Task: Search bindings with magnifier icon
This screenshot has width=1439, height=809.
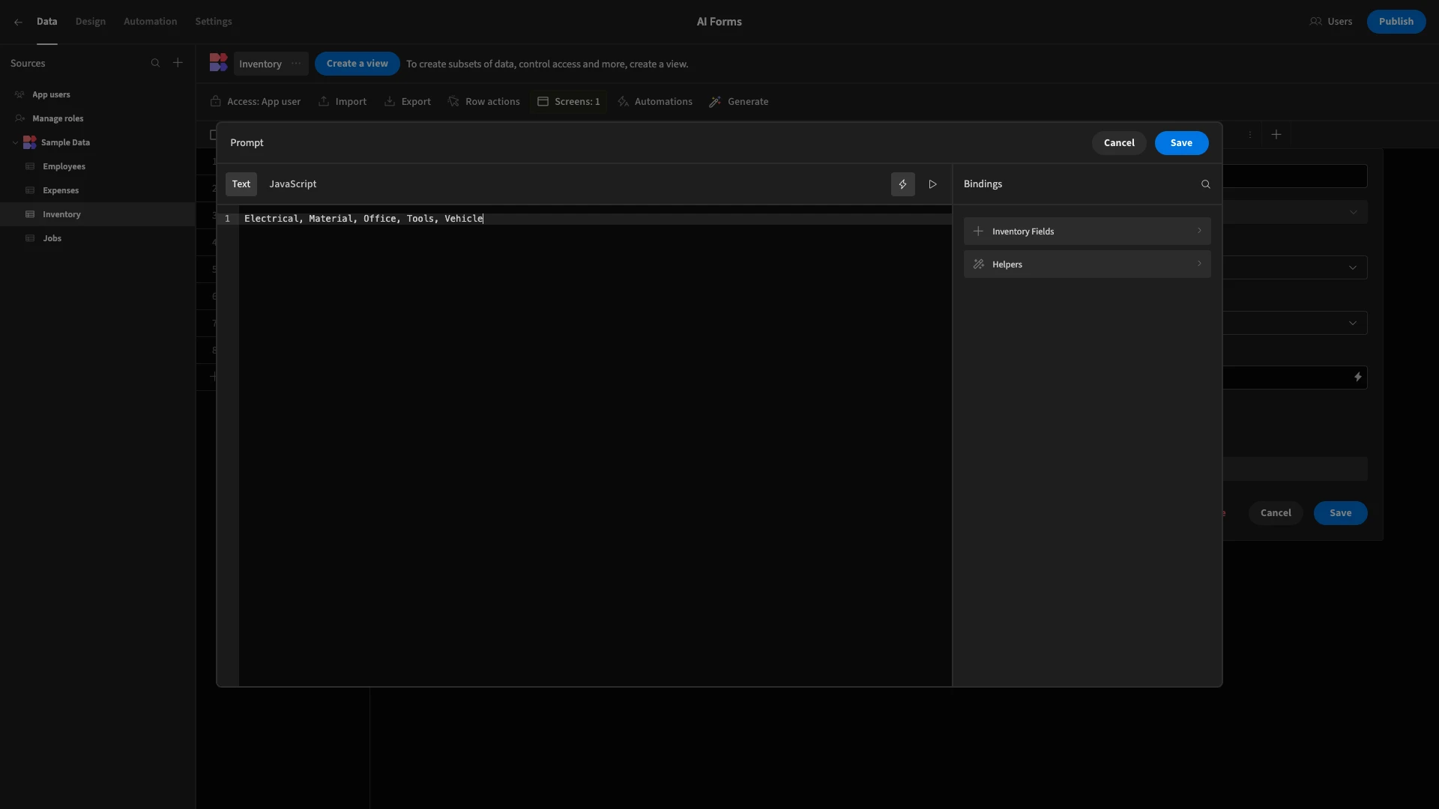Action: (1205, 184)
